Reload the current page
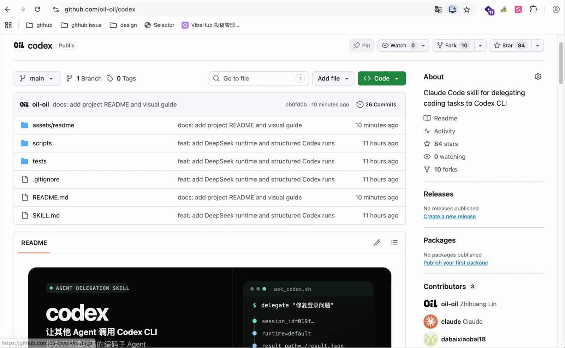Screen dimensions: 565x348 (37, 10)
